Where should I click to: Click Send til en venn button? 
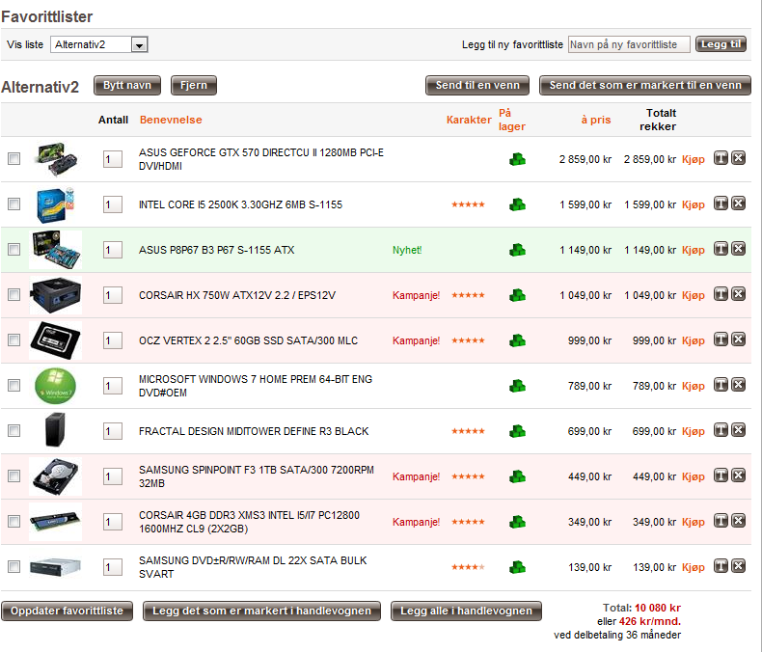point(477,86)
